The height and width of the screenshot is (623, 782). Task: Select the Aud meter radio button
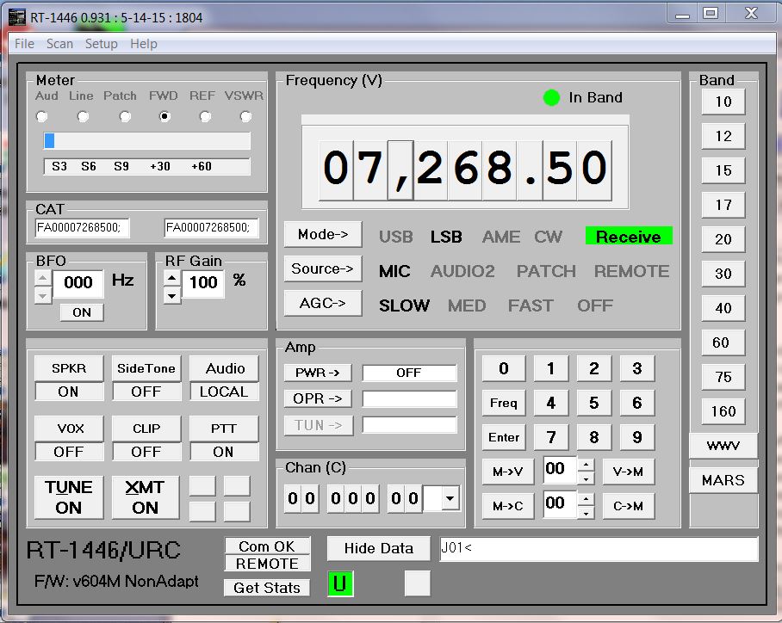(42, 116)
